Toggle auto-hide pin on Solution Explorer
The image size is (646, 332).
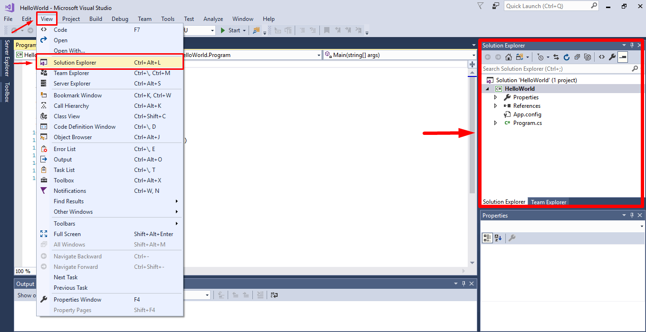(x=631, y=45)
